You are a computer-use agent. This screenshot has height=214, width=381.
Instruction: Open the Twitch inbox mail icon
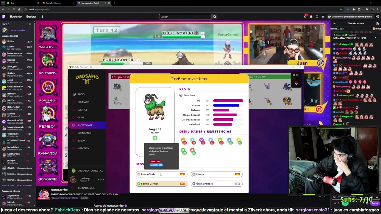tap(311, 17)
